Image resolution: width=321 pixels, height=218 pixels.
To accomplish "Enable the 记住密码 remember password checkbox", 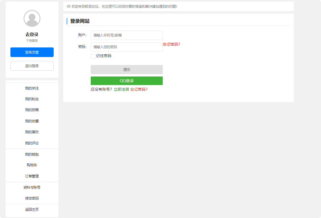I will tap(93, 56).
